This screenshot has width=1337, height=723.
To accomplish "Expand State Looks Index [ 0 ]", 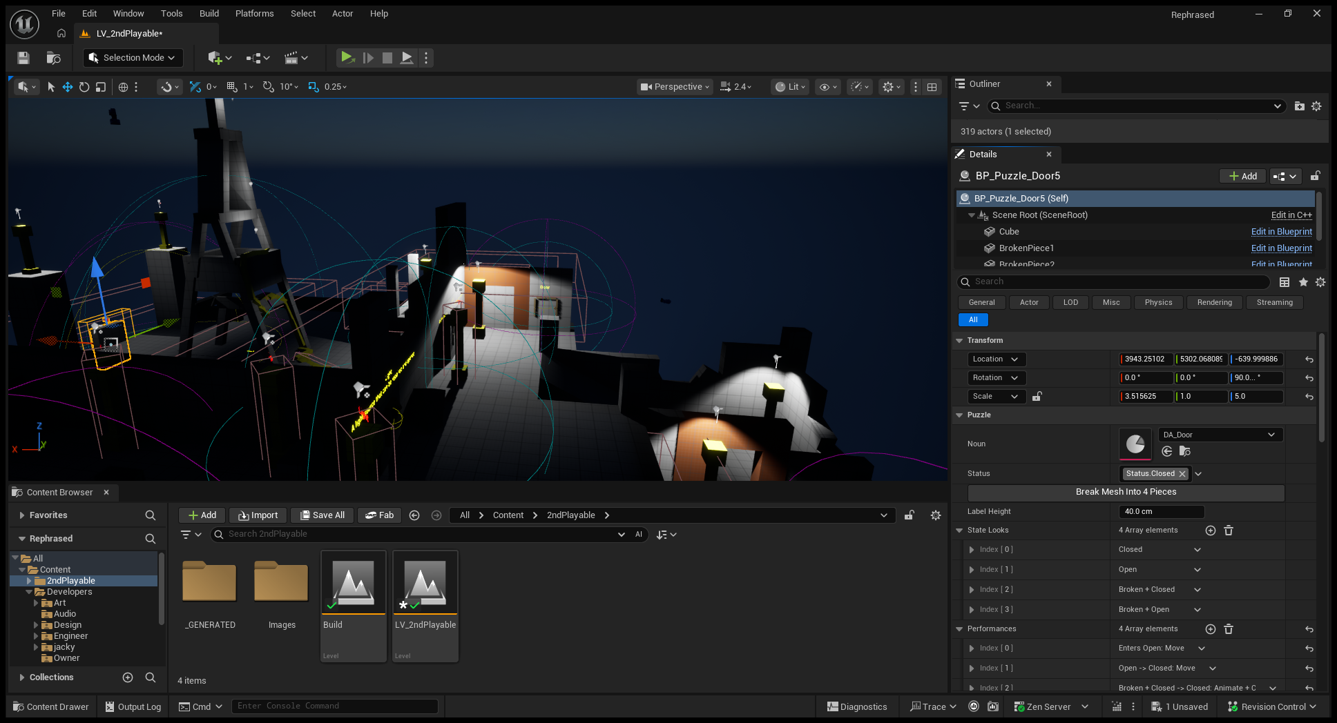I will coord(972,550).
